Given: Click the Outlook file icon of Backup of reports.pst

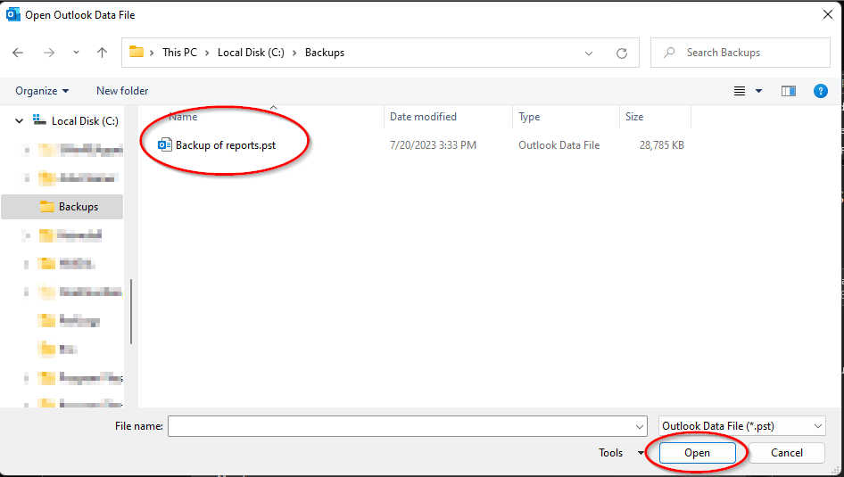Looking at the screenshot, I should 165,144.
